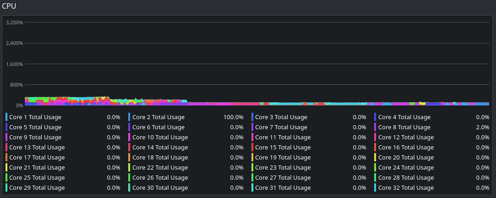Select the Core 32 Total Usage label
Image resolution: width=496 pixels, height=198 pixels.
(x=406, y=187)
